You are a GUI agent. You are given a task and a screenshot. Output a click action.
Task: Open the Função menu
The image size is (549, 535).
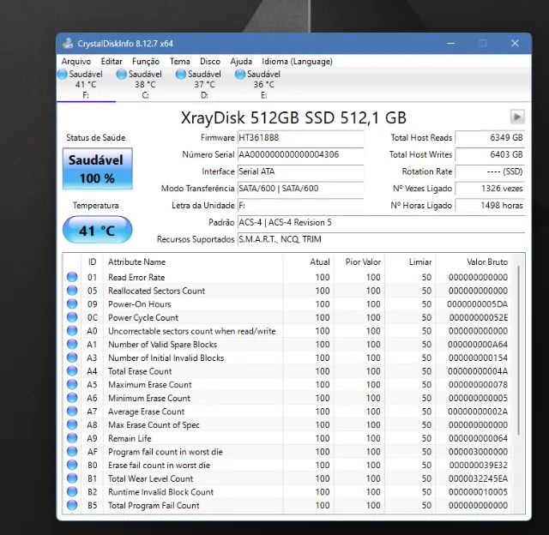point(146,62)
